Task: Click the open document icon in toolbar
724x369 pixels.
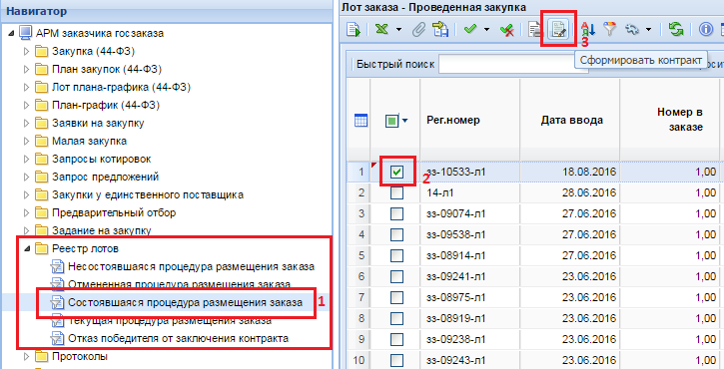Action: [354, 30]
